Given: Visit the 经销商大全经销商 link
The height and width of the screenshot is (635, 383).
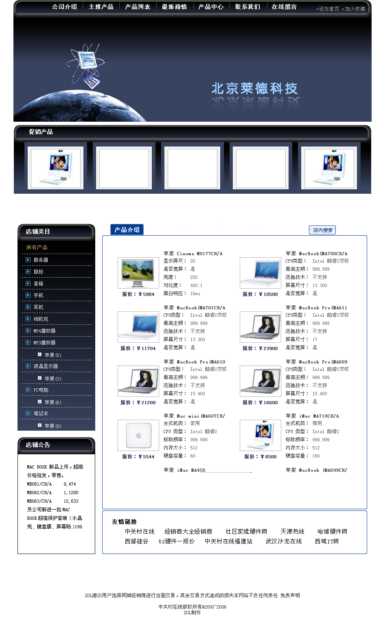Looking at the screenshot, I should [188, 532].
